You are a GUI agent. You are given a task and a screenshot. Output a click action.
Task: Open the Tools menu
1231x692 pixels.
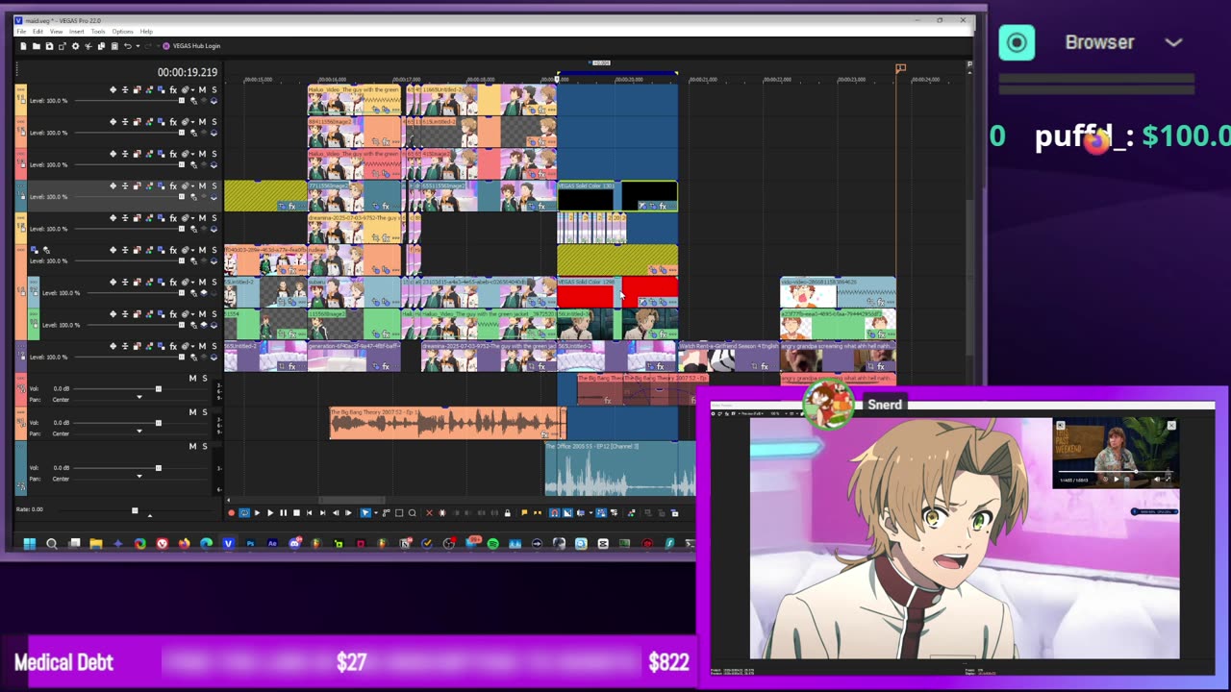[x=98, y=32]
